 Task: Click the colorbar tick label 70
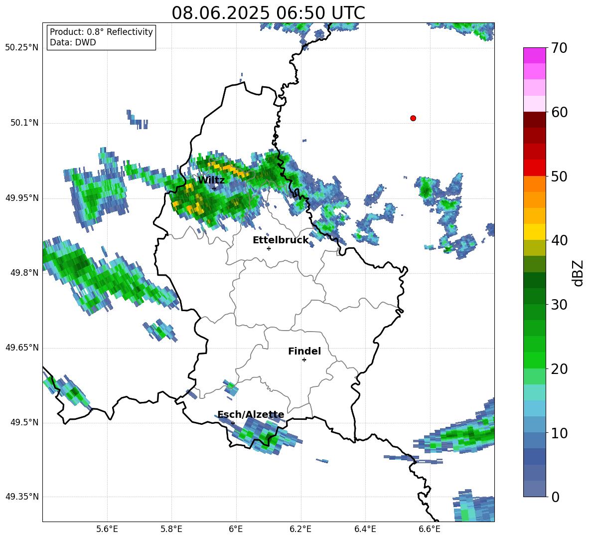click(x=559, y=48)
